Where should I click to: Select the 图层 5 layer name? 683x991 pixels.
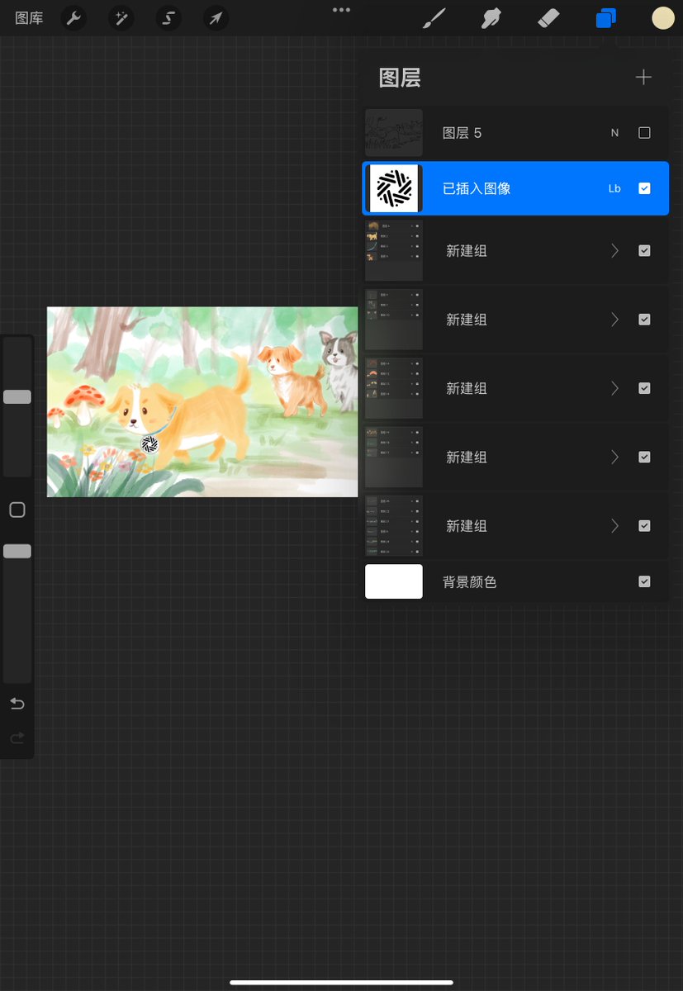coord(462,133)
